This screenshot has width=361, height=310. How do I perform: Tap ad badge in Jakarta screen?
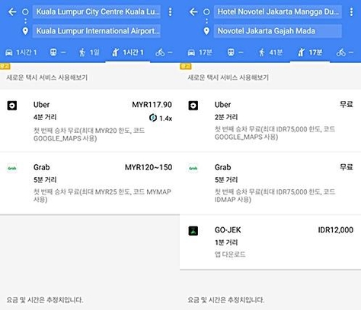point(186,66)
